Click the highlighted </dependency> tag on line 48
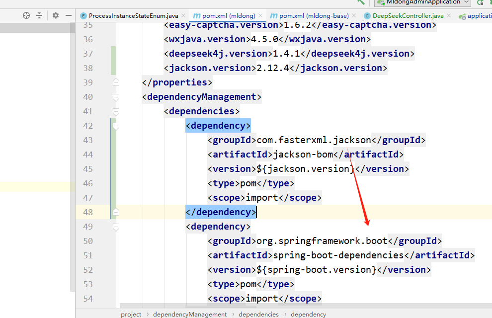 point(221,212)
